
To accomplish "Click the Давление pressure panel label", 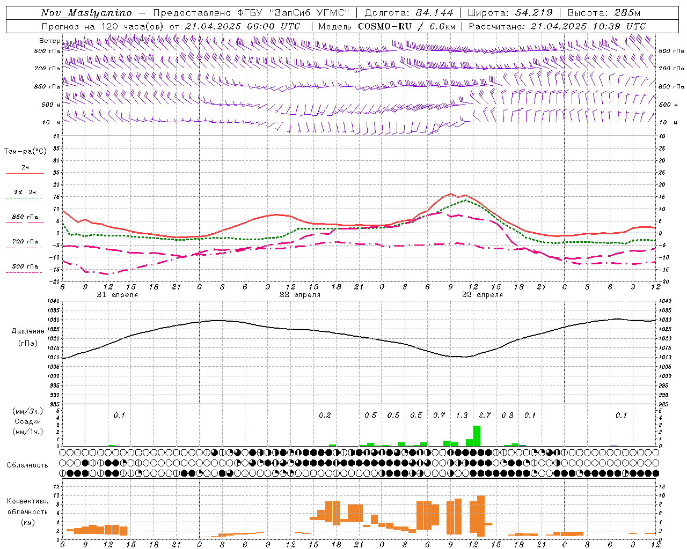I will tap(28, 331).
